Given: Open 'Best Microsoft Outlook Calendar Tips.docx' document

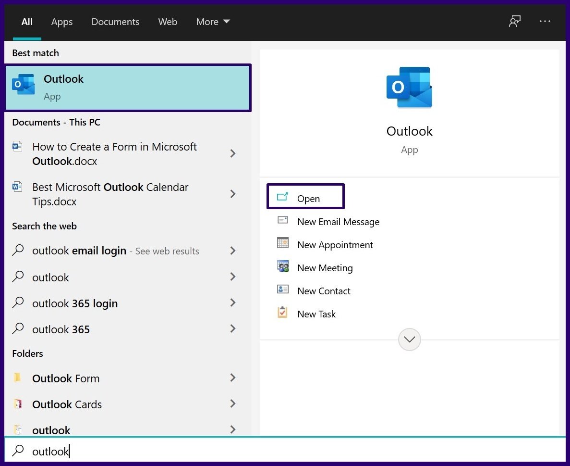Looking at the screenshot, I should tap(110, 194).
